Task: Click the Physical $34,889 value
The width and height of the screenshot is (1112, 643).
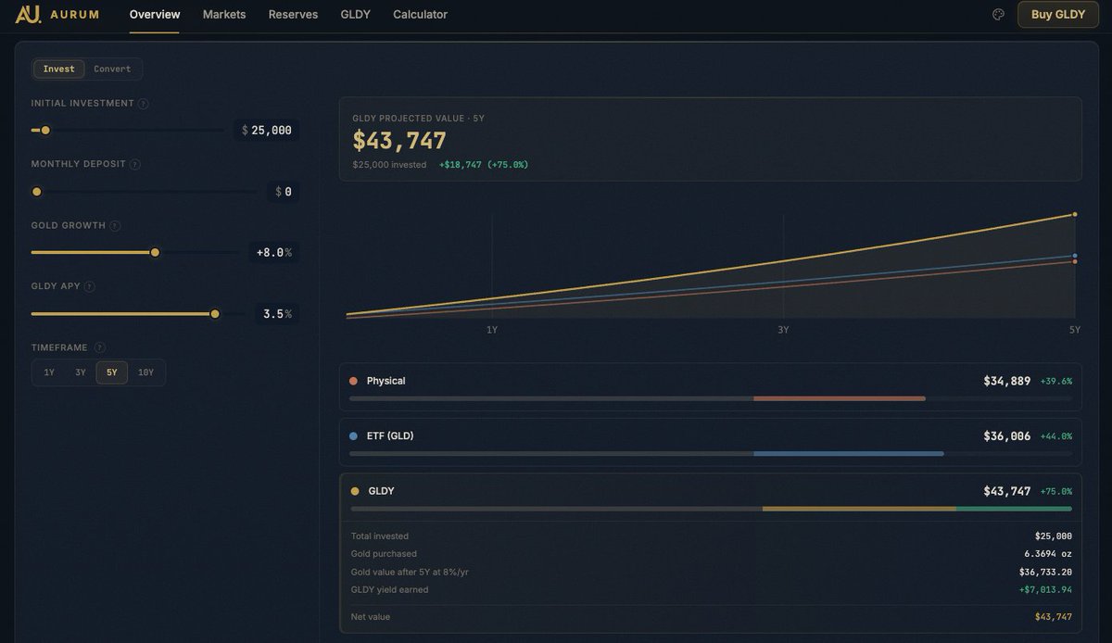Action: pyautogui.click(x=1006, y=381)
